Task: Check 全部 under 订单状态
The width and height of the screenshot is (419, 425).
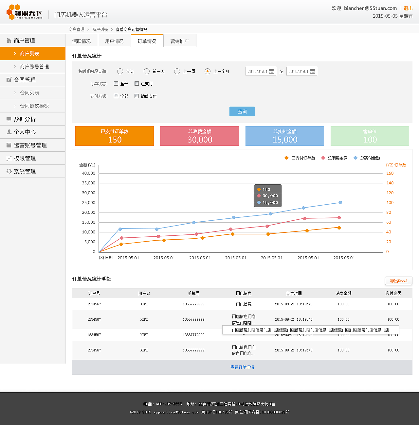Action: tap(116, 84)
